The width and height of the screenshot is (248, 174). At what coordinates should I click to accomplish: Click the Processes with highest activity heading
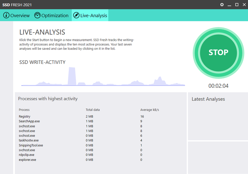[48, 99]
